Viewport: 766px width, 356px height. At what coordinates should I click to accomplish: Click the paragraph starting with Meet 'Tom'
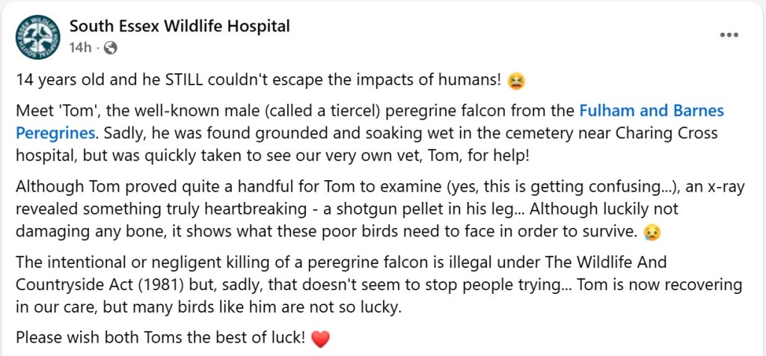click(299, 134)
